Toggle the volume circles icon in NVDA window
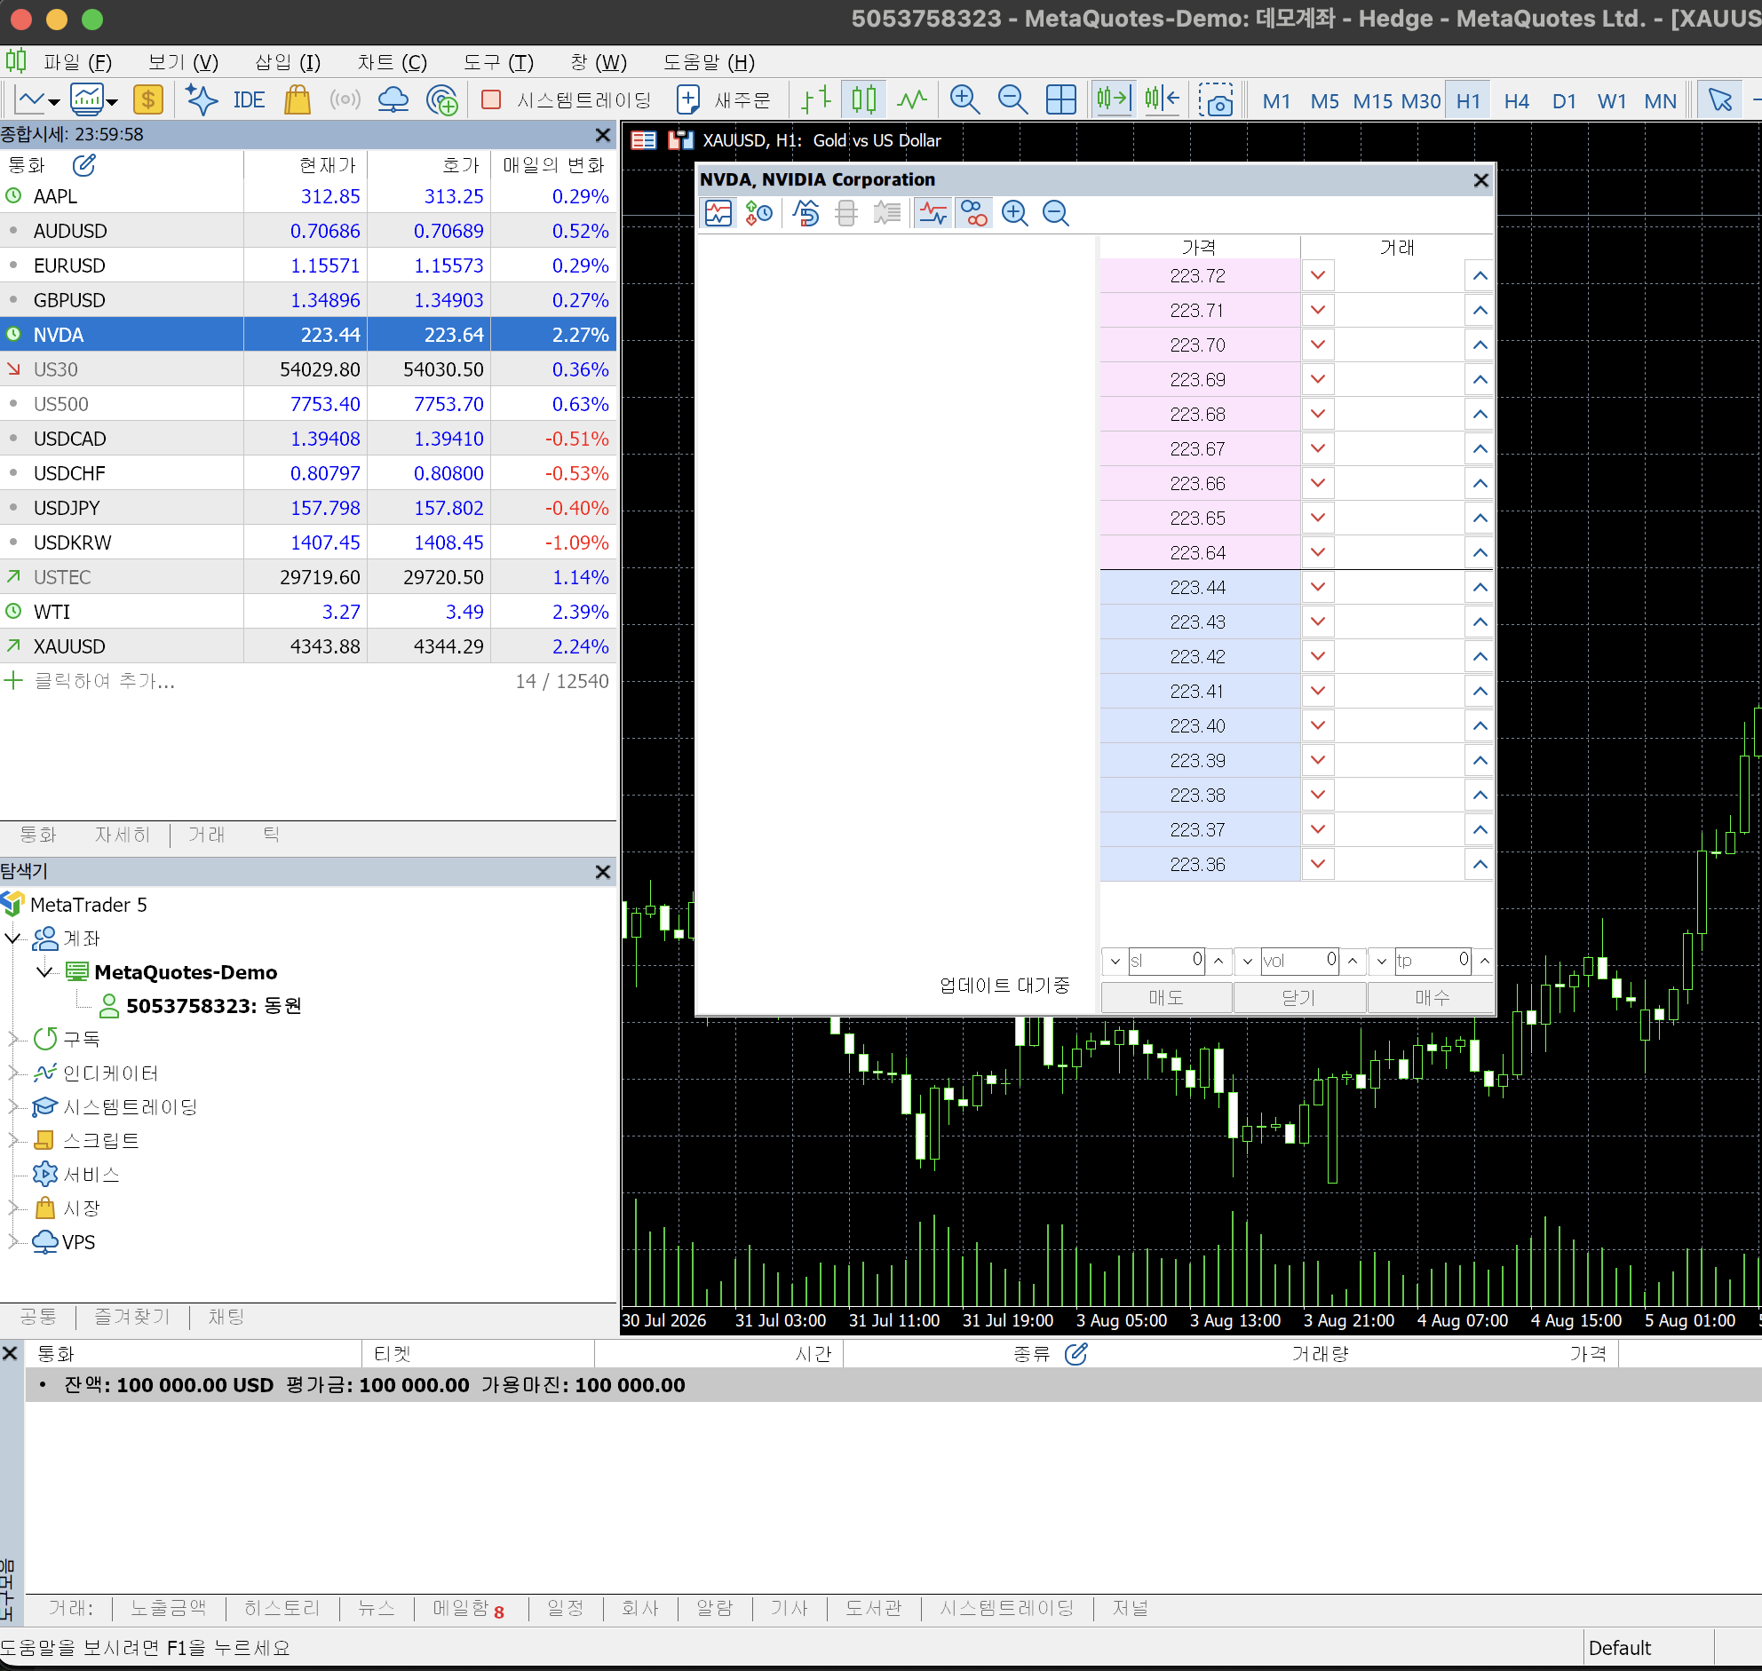This screenshot has width=1762, height=1671. click(x=973, y=214)
